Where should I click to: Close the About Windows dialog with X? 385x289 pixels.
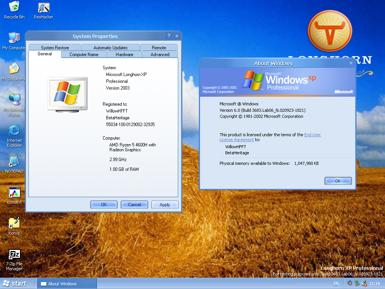tap(351, 63)
